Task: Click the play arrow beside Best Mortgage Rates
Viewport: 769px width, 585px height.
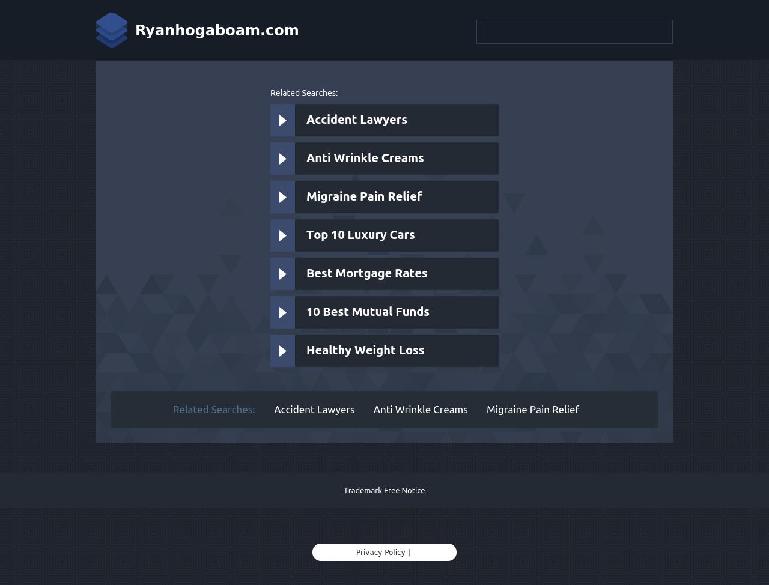Action: 282,274
